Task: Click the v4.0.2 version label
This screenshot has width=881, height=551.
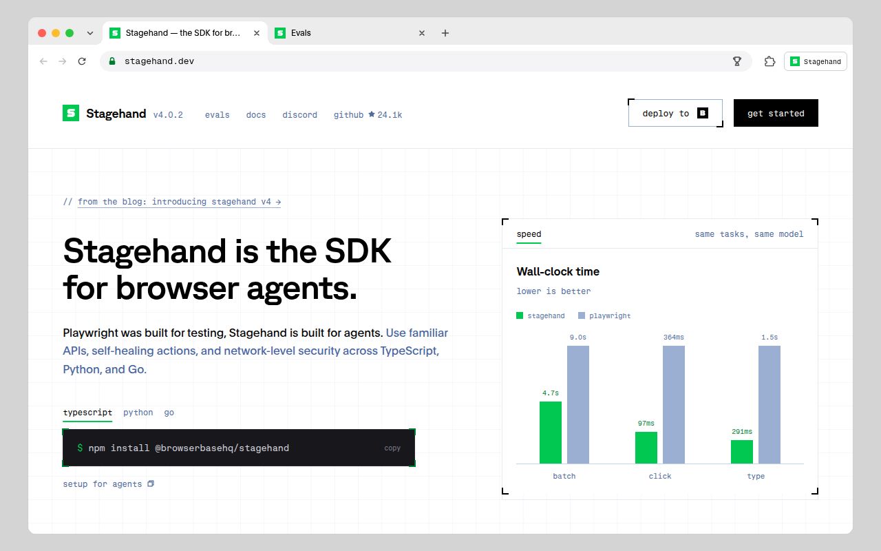Action: (168, 115)
